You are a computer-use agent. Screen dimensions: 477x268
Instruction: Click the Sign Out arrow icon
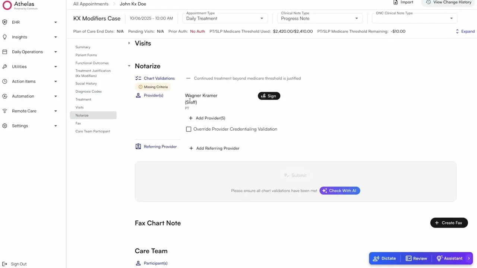pyautogui.click(x=5, y=264)
